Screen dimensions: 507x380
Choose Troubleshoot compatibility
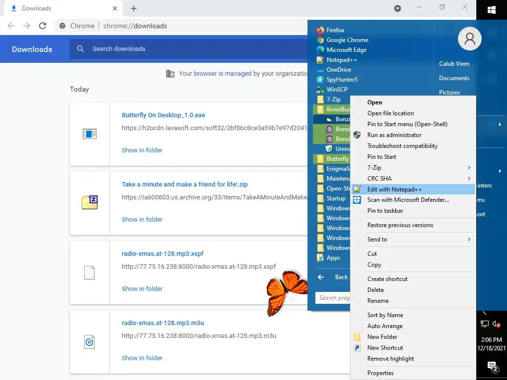click(x=413, y=146)
